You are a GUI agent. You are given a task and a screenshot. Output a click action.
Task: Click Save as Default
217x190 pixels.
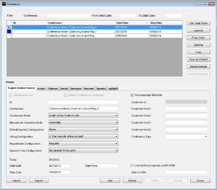[198, 59]
